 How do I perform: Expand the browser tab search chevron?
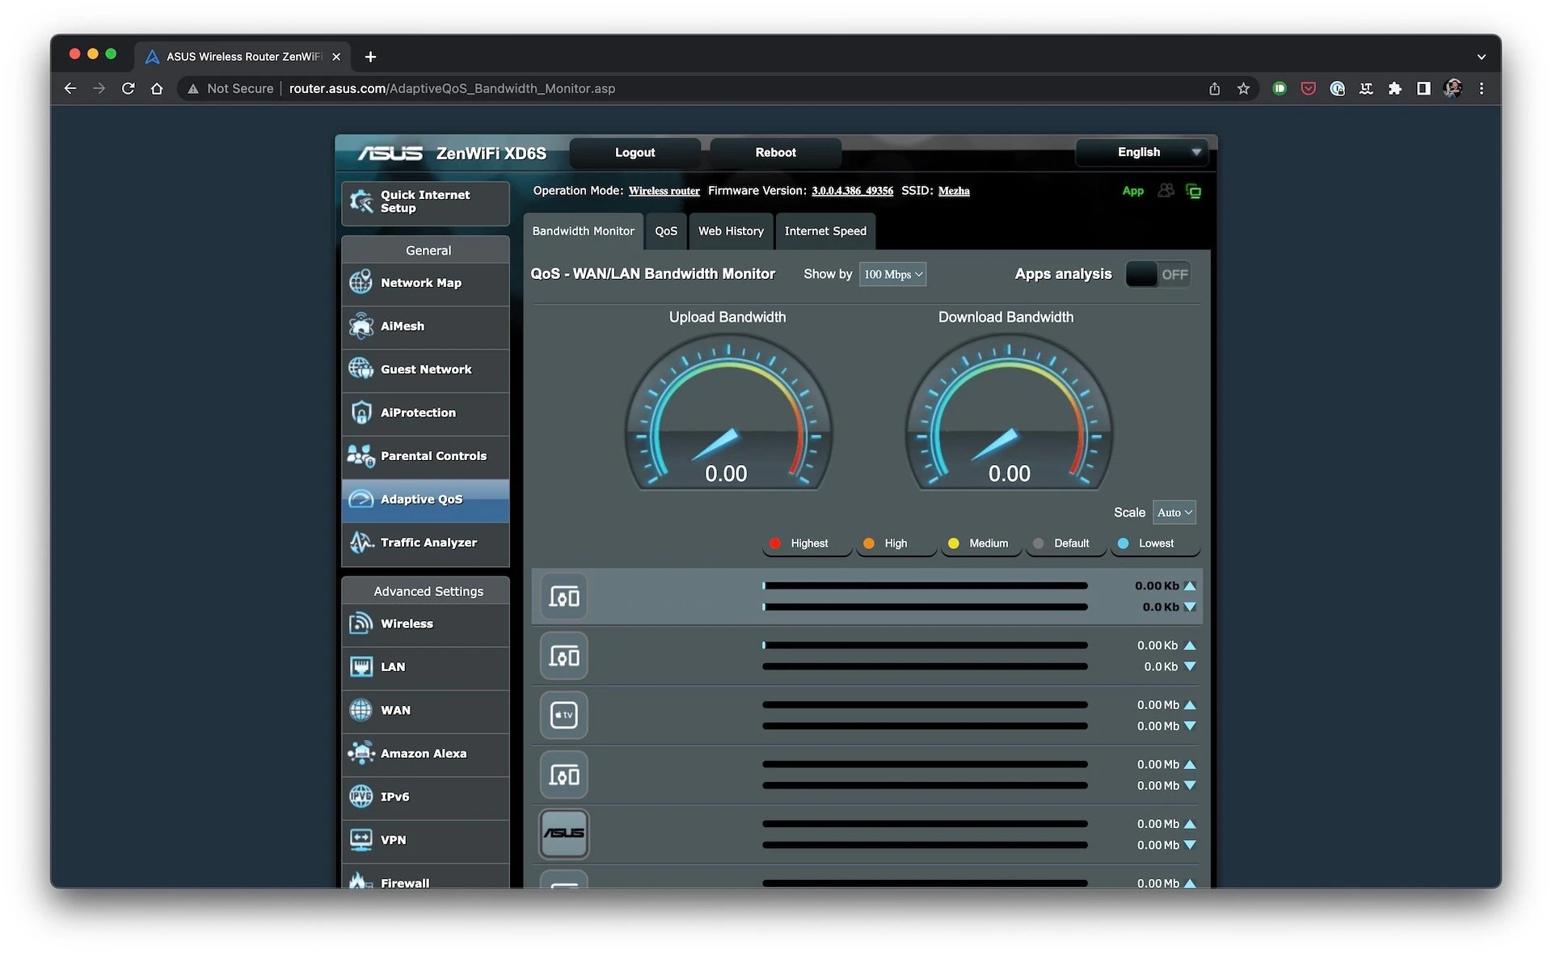[x=1481, y=57]
